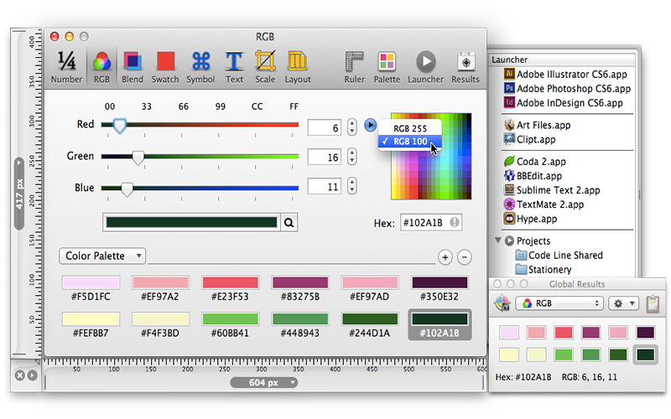The image size is (671, 419).
Task: Open the Number tool
Action: [66, 67]
